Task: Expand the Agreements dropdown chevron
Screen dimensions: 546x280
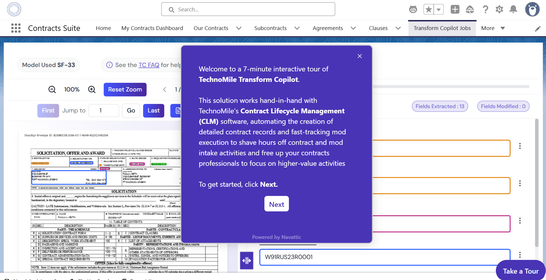Action: click(x=353, y=28)
